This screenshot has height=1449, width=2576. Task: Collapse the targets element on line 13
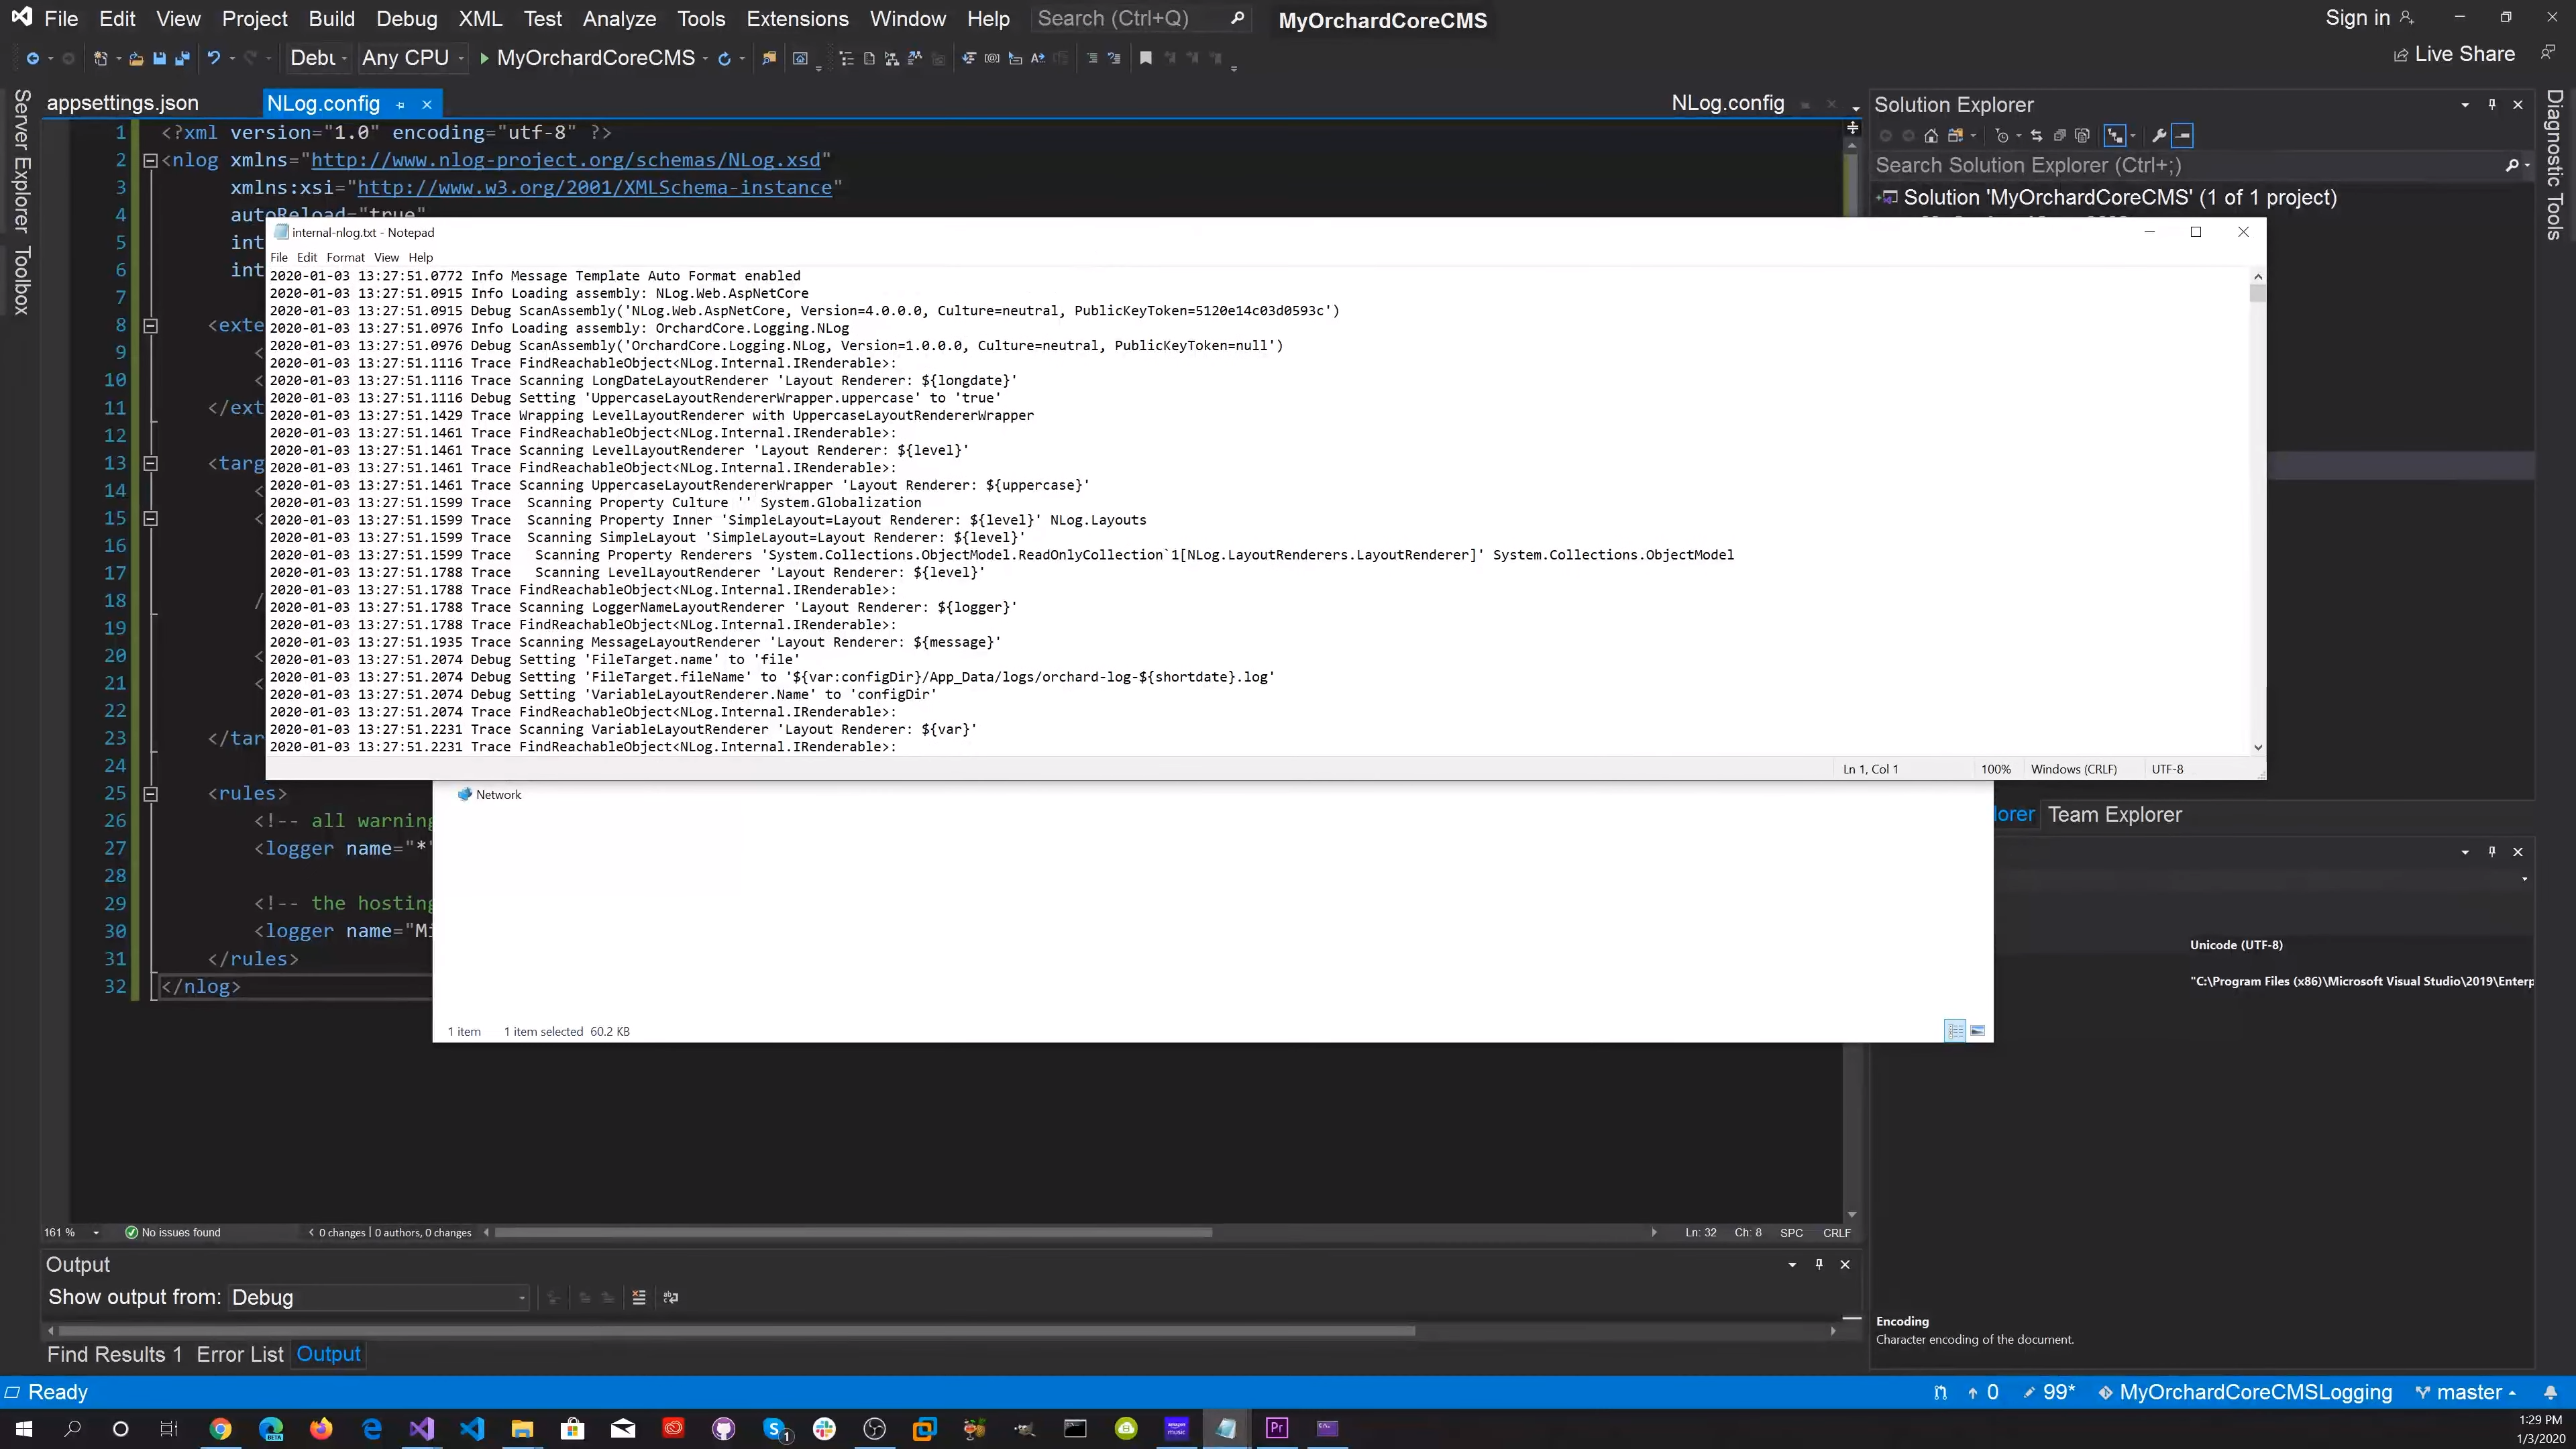pyautogui.click(x=150, y=463)
